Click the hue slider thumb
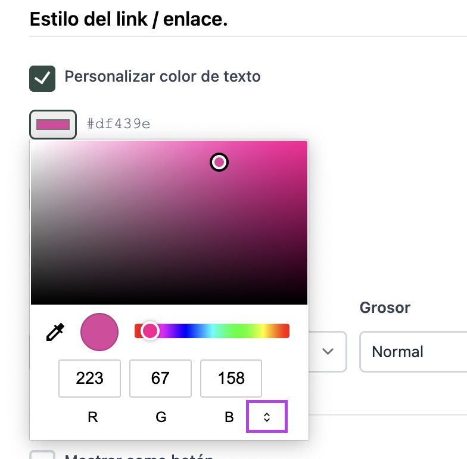467x459 pixels. point(150,331)
